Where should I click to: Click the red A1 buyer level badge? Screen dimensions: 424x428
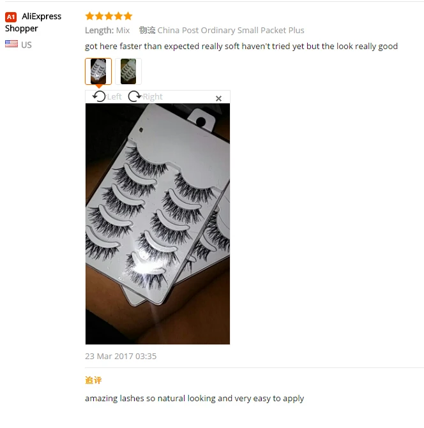(x=11, y=17)
